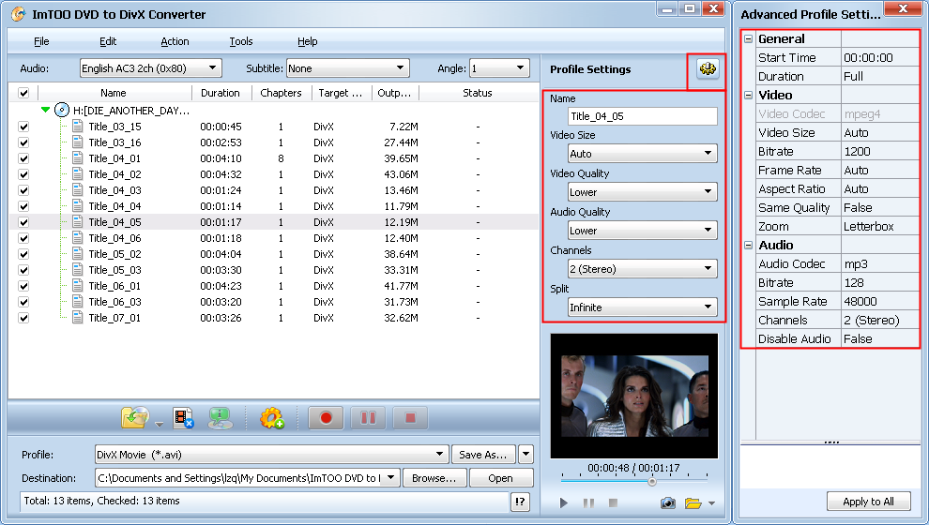The height and width of the screenshot is (525, 929).
Task: Open the Edit menu
Action: [108, 41]
